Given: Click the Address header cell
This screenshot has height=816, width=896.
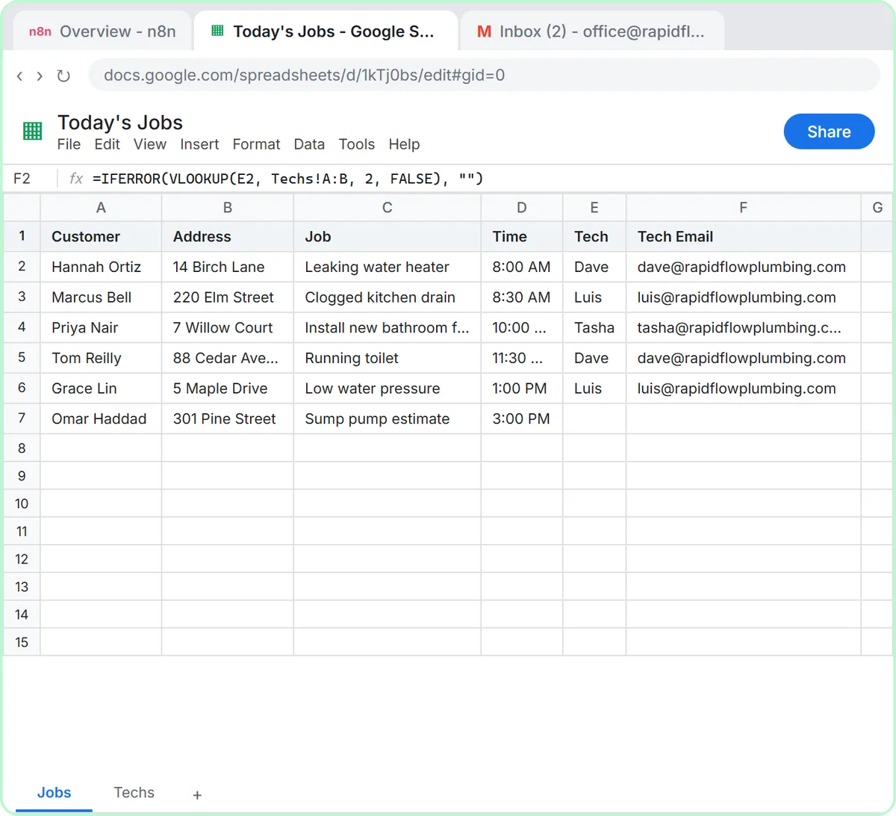Looking at the screenshot, I should [228, 237].
